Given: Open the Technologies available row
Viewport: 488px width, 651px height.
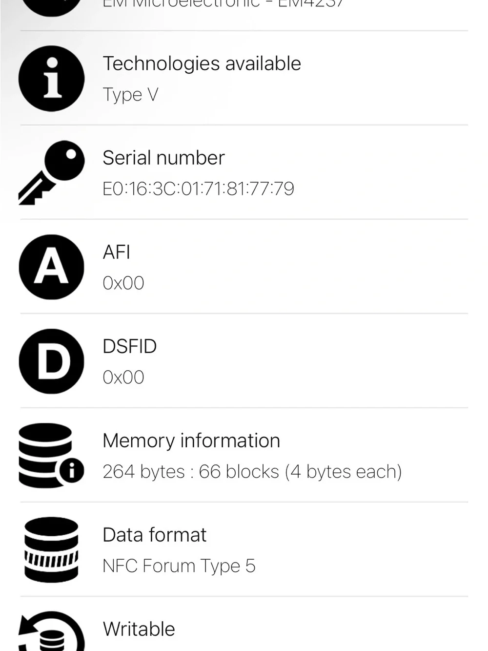Looking at the screenshot, I should point(244,79).
